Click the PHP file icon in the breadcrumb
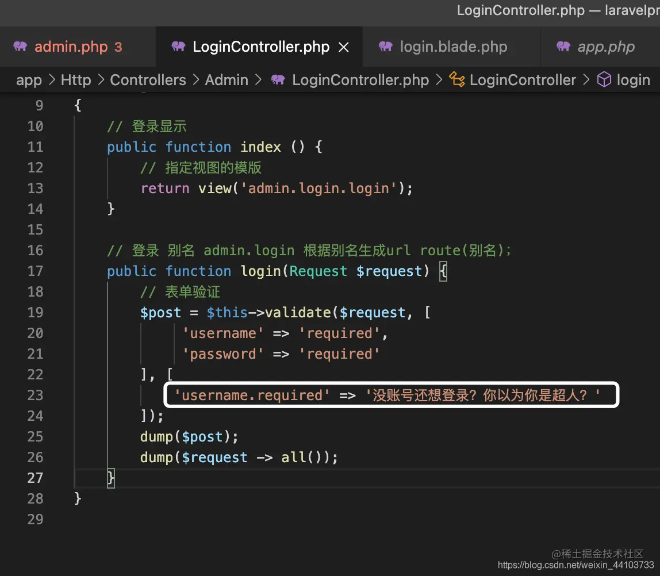 tap(278, 79)
